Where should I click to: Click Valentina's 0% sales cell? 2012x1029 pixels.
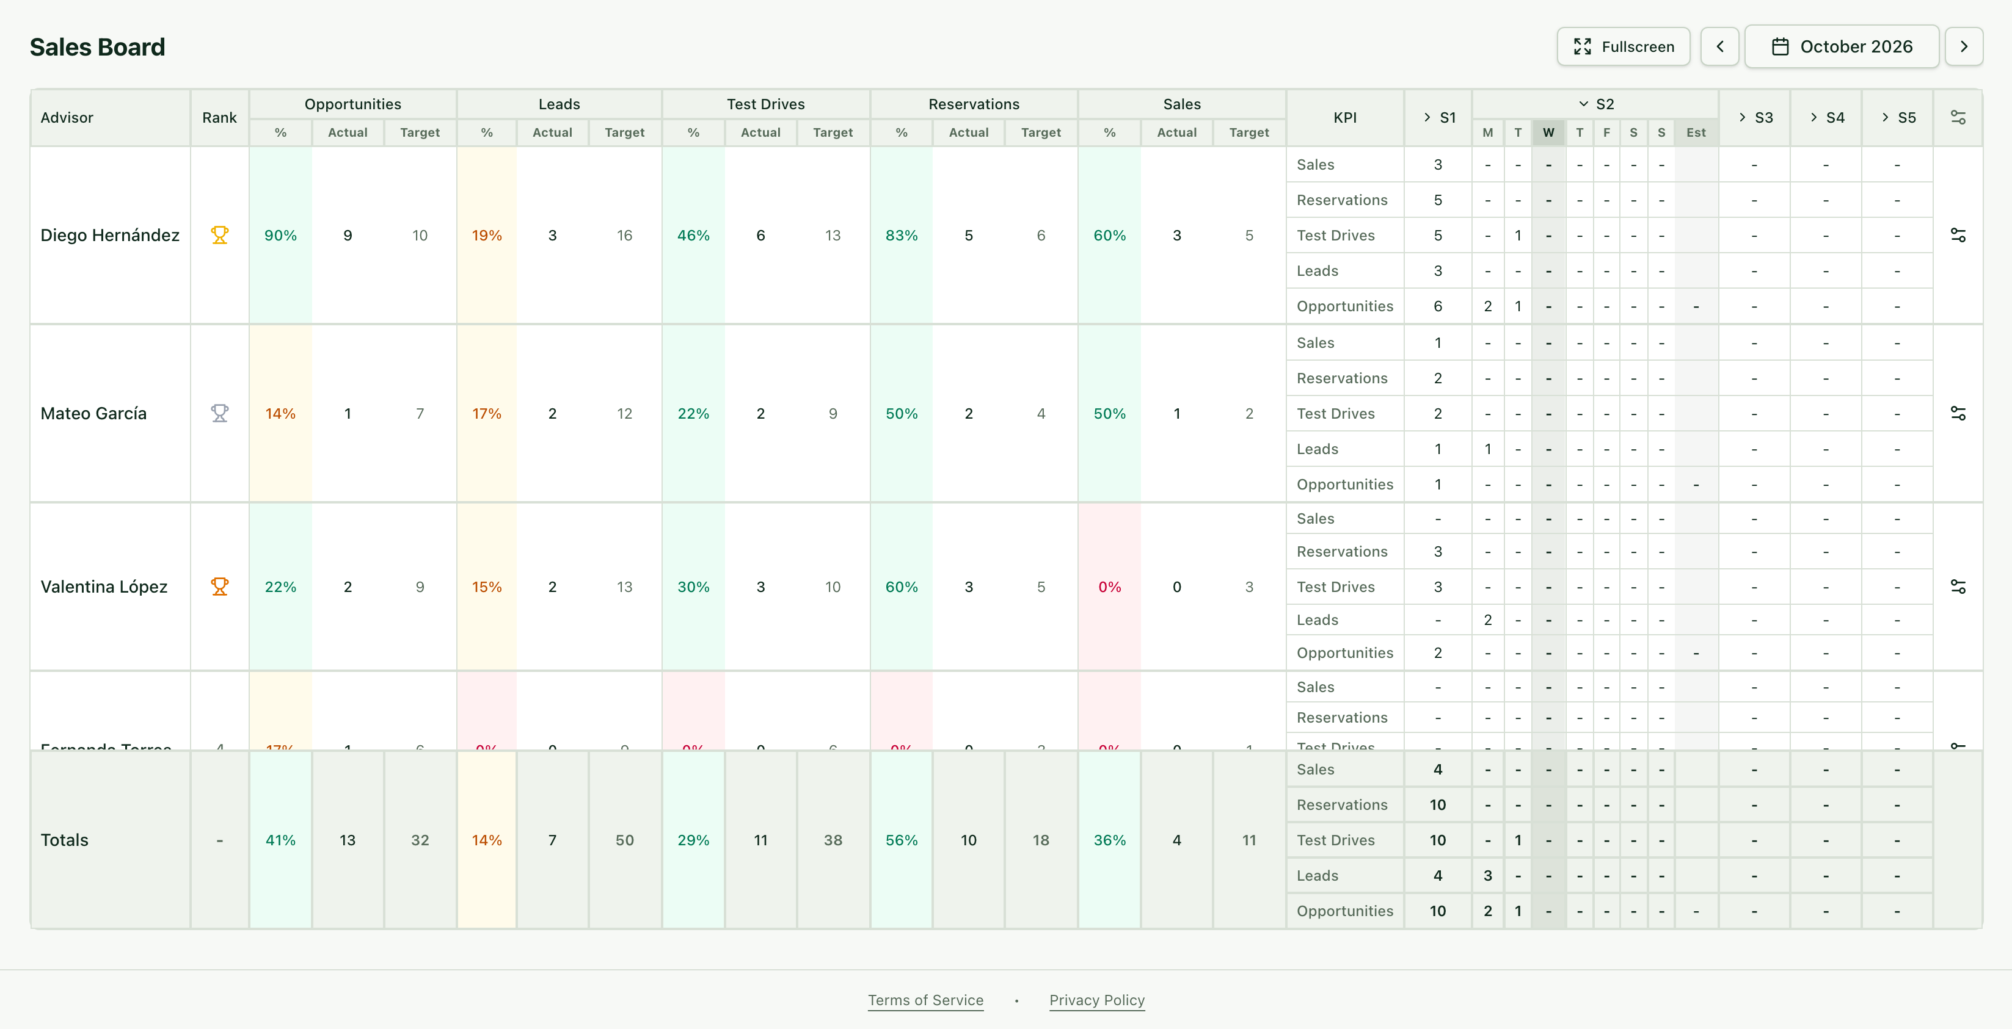point(1109,587)
